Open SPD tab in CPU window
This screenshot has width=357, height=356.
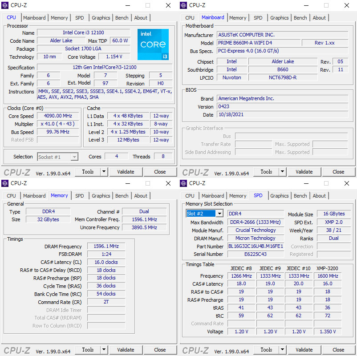[80, 18]
